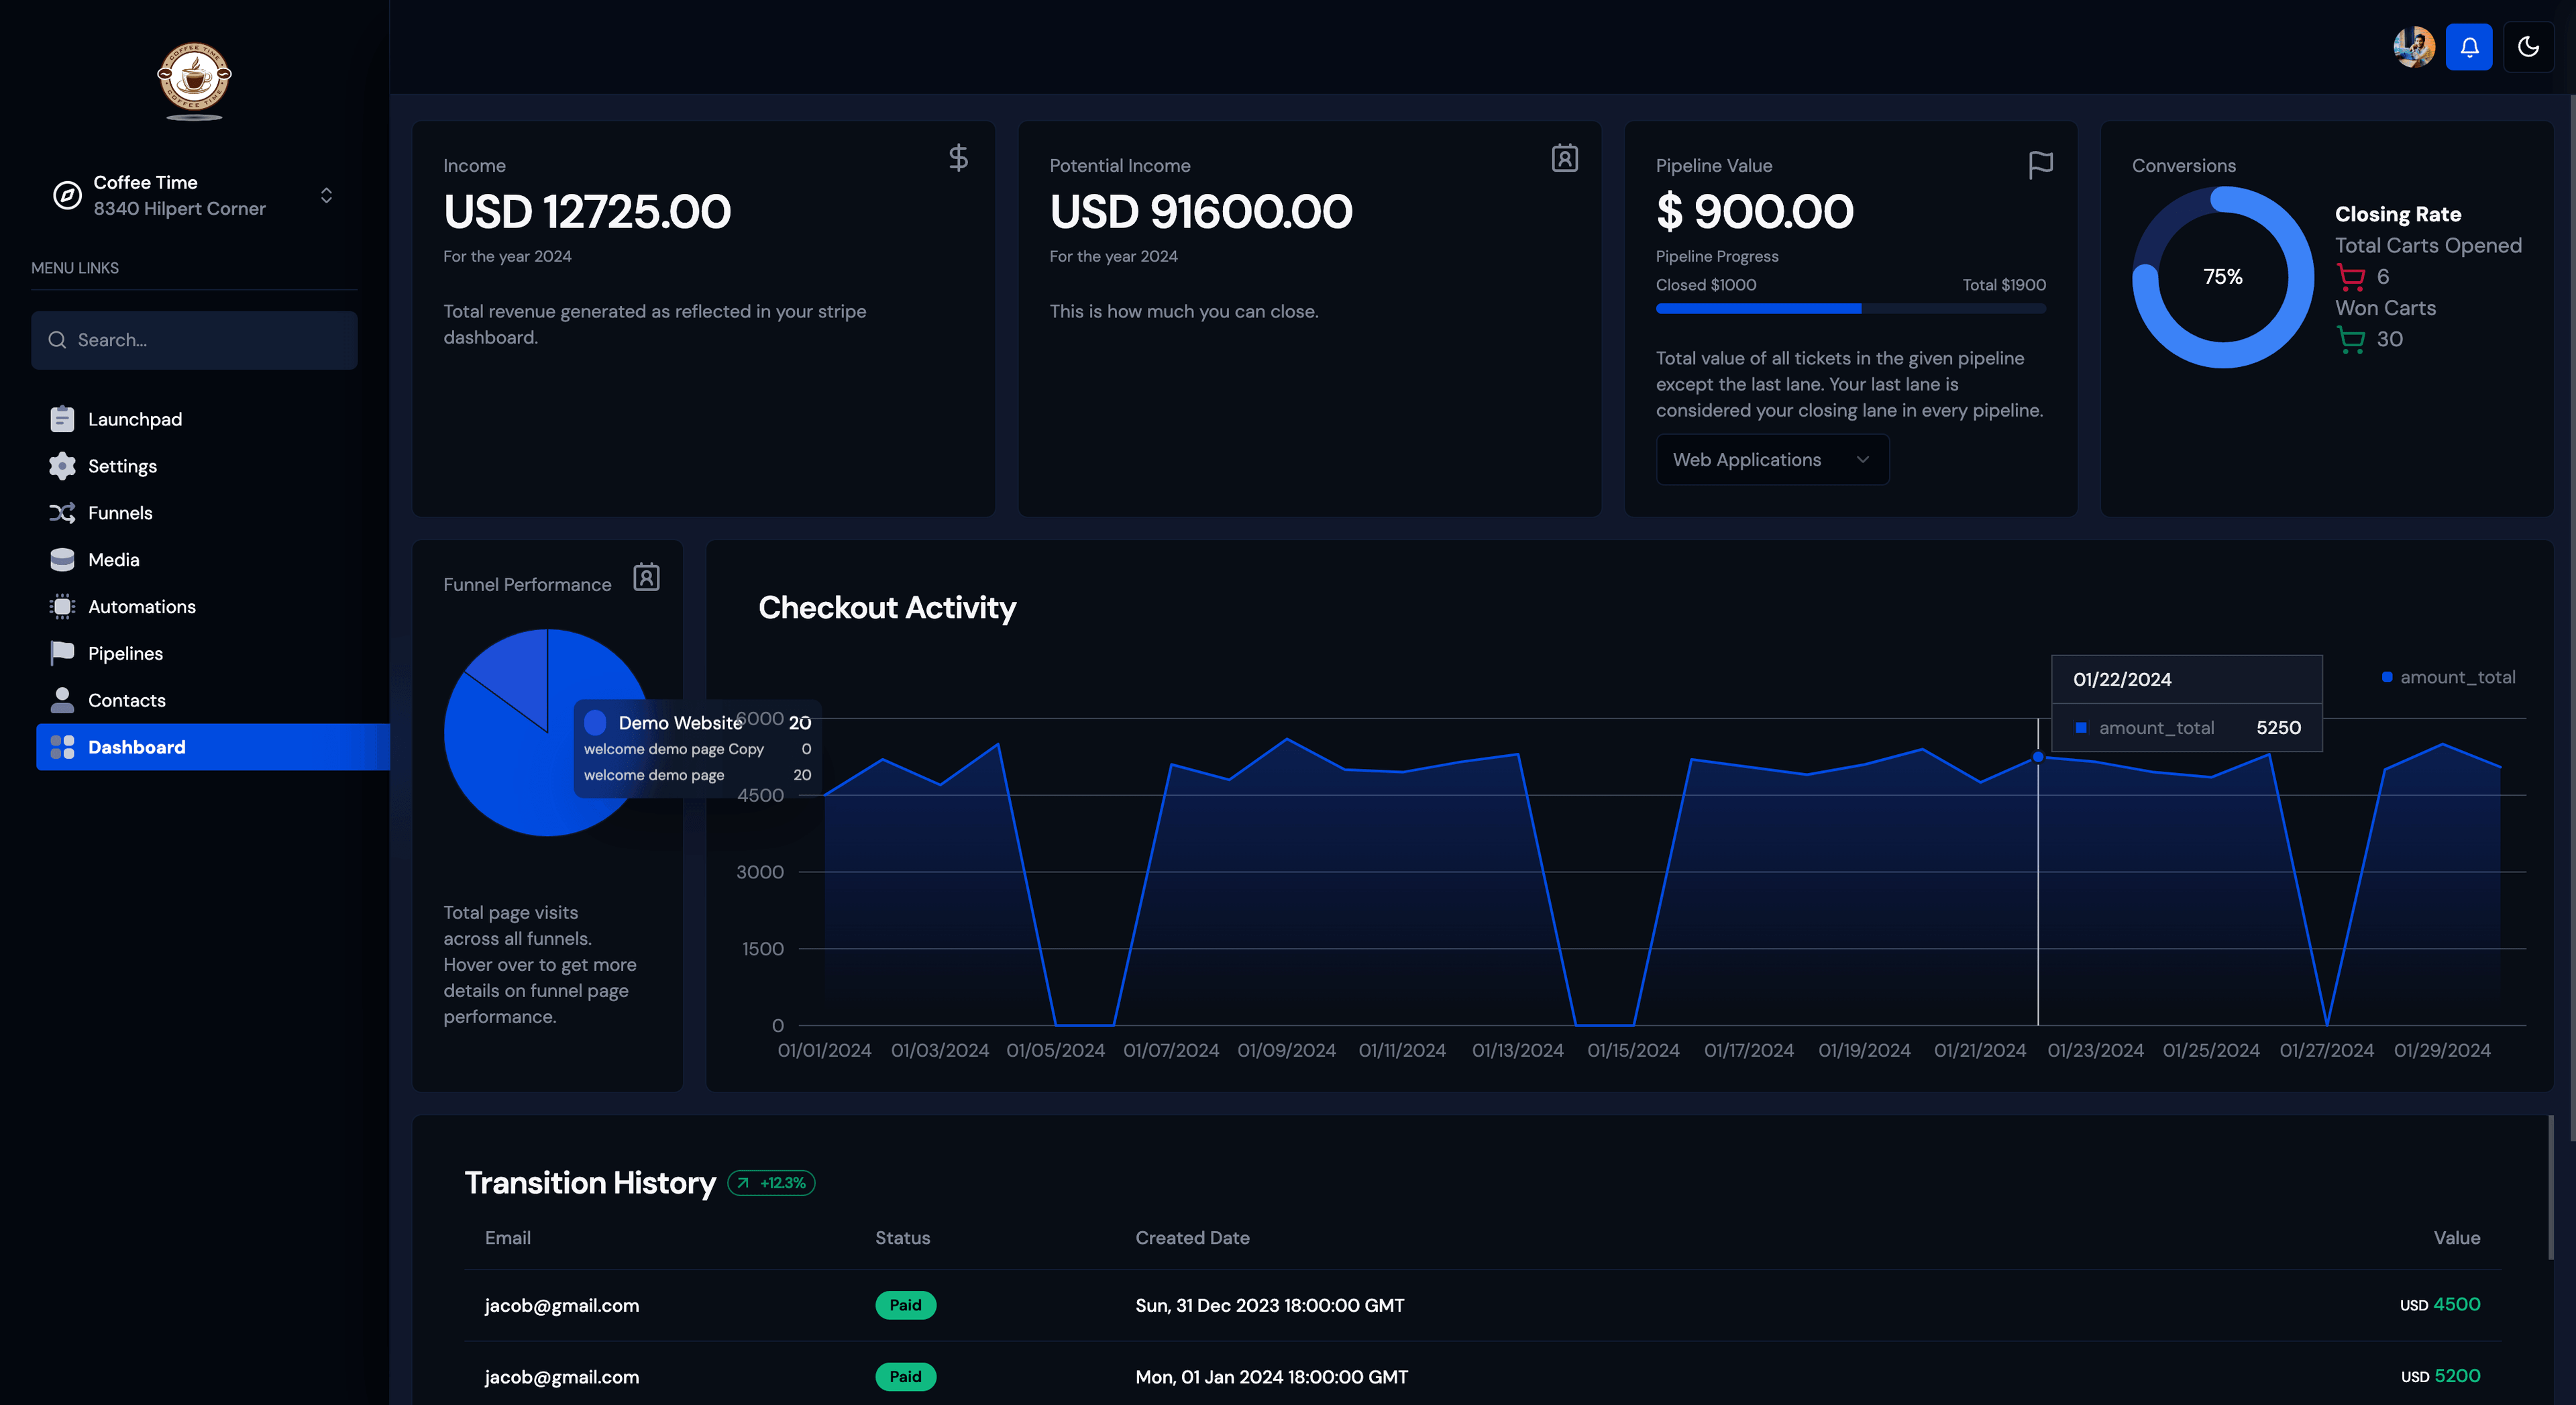Click the Search input field

(x=194, y=340)
